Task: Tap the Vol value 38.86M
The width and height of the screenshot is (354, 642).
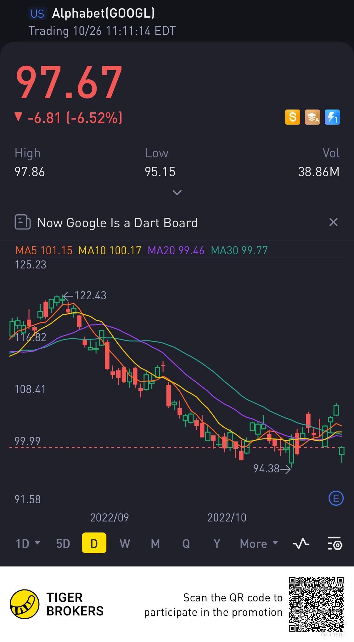Action: click(x=319, y=172)
